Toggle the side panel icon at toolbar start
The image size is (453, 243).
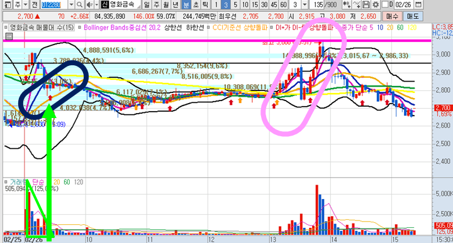point(8,4)
